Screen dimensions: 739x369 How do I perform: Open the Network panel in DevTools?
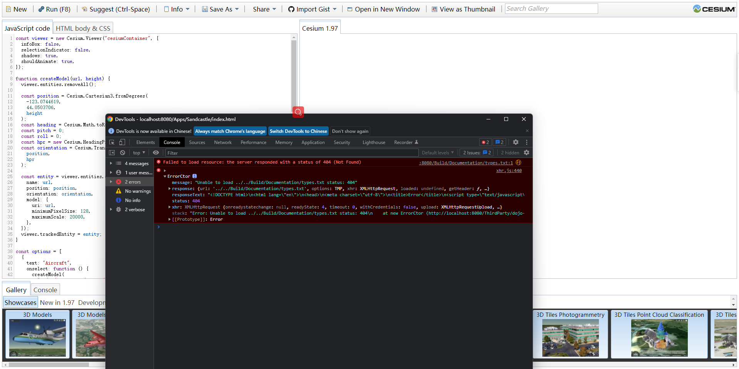click(x=222, y=142)
